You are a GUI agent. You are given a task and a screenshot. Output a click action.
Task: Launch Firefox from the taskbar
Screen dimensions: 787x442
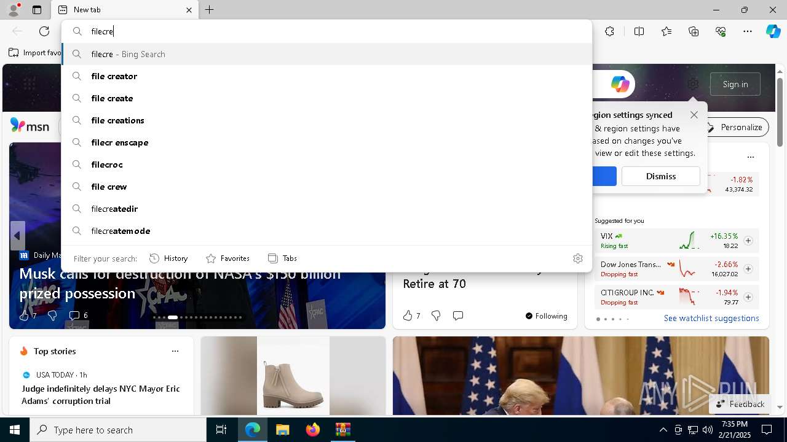pyautogui.click(x=313, y=430)
